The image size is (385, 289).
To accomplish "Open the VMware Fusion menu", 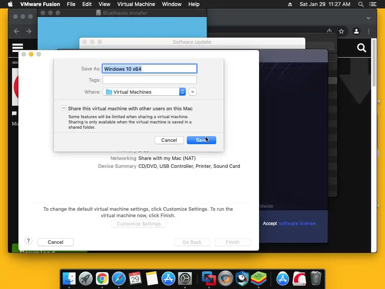I will [x=40, y=4].
